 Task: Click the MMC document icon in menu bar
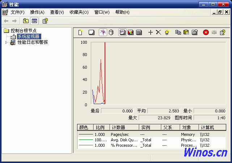(5, 12)
